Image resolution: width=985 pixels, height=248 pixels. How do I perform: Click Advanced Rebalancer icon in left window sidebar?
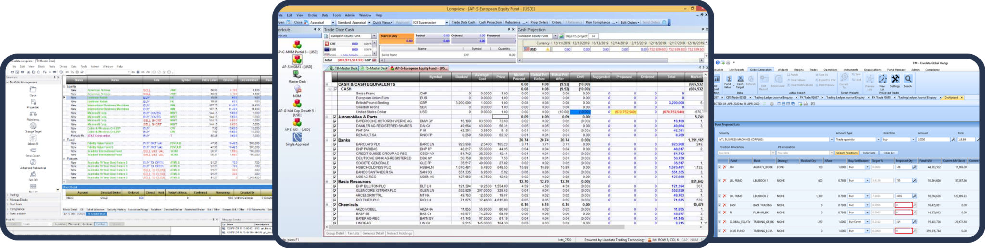[x=33, y=162]
